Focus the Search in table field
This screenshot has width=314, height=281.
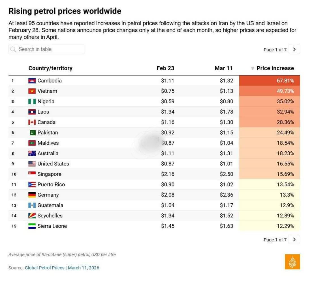point(46,49)
